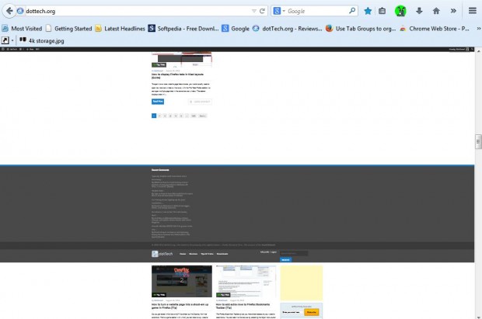This screenshot has width=482, height=319.
Task: Show bookmarks list menu button
Action: (x=382, y=11)
